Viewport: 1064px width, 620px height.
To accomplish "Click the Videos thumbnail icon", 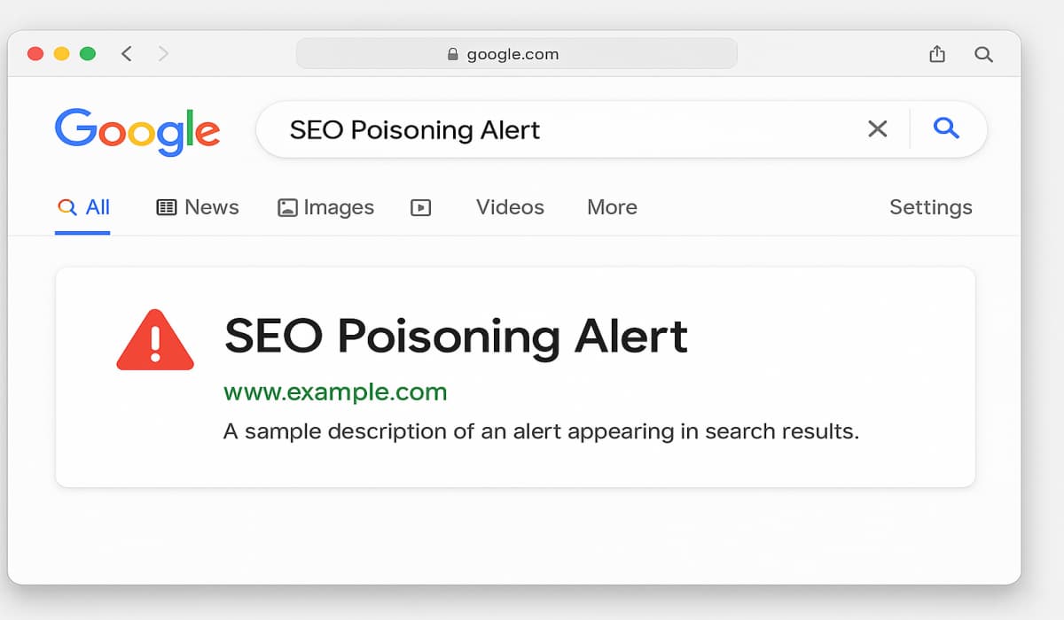I will [x=420, y=206].
